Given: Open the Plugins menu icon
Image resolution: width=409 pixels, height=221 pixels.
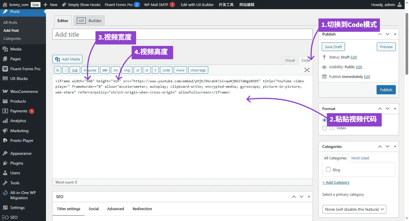Looking at the screenshot, I should coord(5,163).
